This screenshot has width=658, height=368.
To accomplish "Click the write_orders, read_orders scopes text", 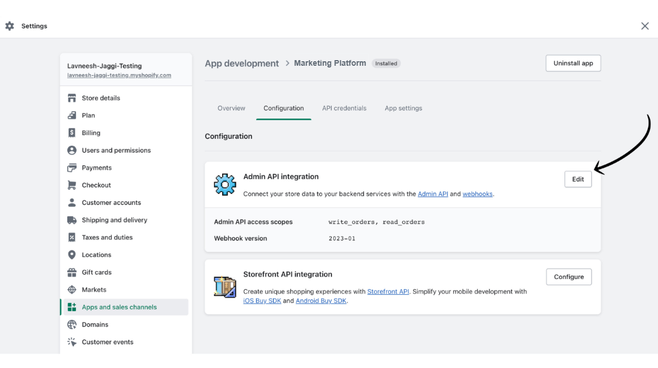I will pos(376,222).
